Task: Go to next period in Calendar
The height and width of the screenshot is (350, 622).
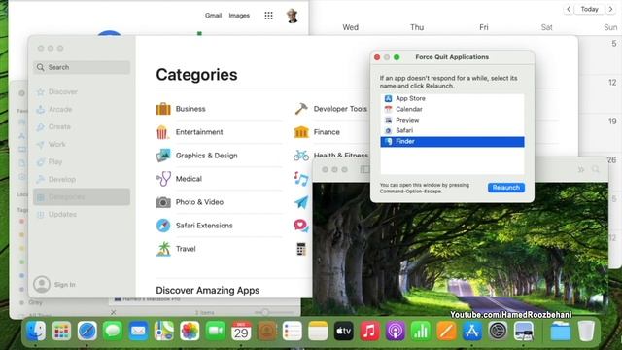Action: tap(610, 9)
